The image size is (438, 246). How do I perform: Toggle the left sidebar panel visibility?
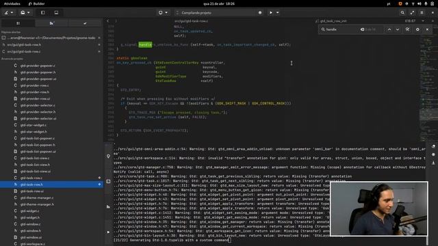pyautogui.click(x=42, y=12)
